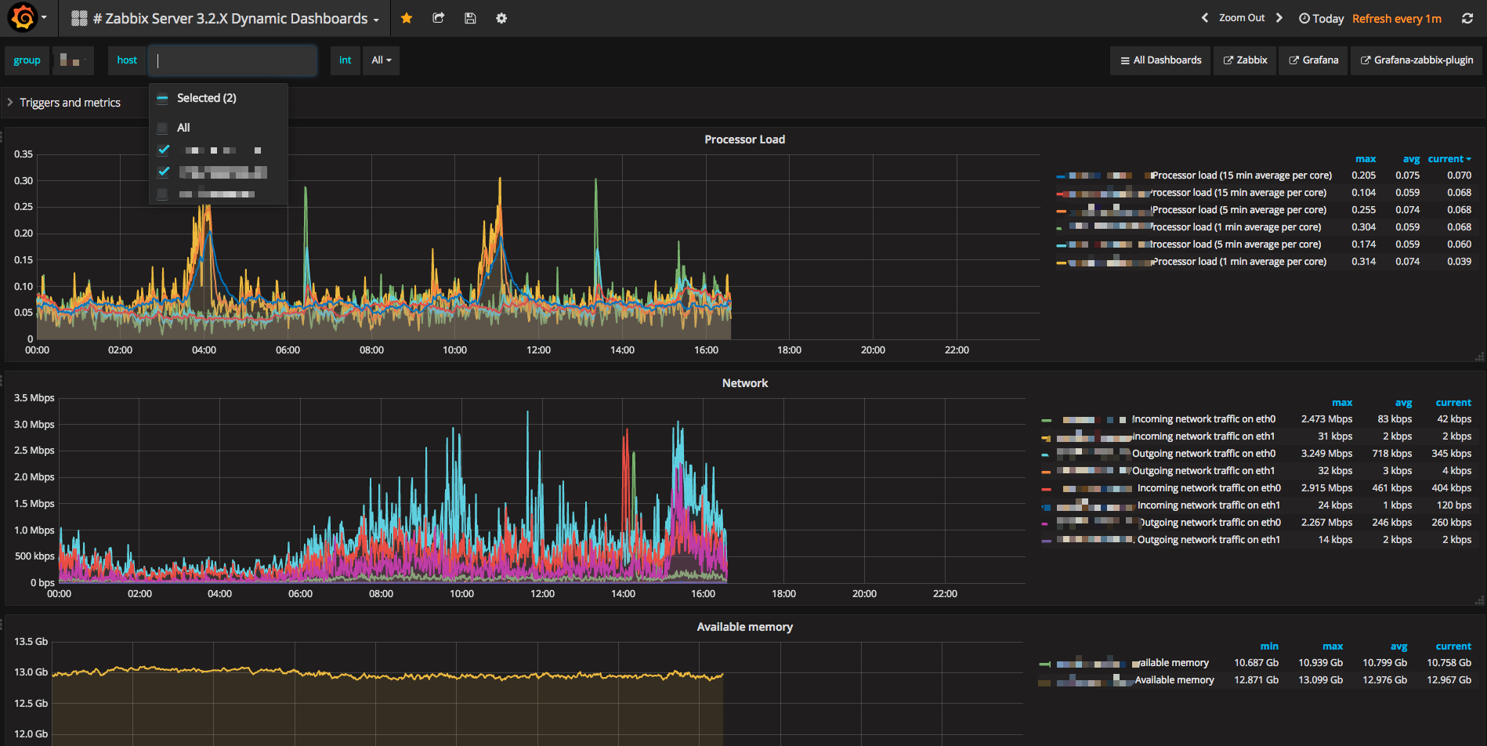Open the int 'All' dropdown
1487x746 pixels.
pyautogui.click(x=381, y=60)
